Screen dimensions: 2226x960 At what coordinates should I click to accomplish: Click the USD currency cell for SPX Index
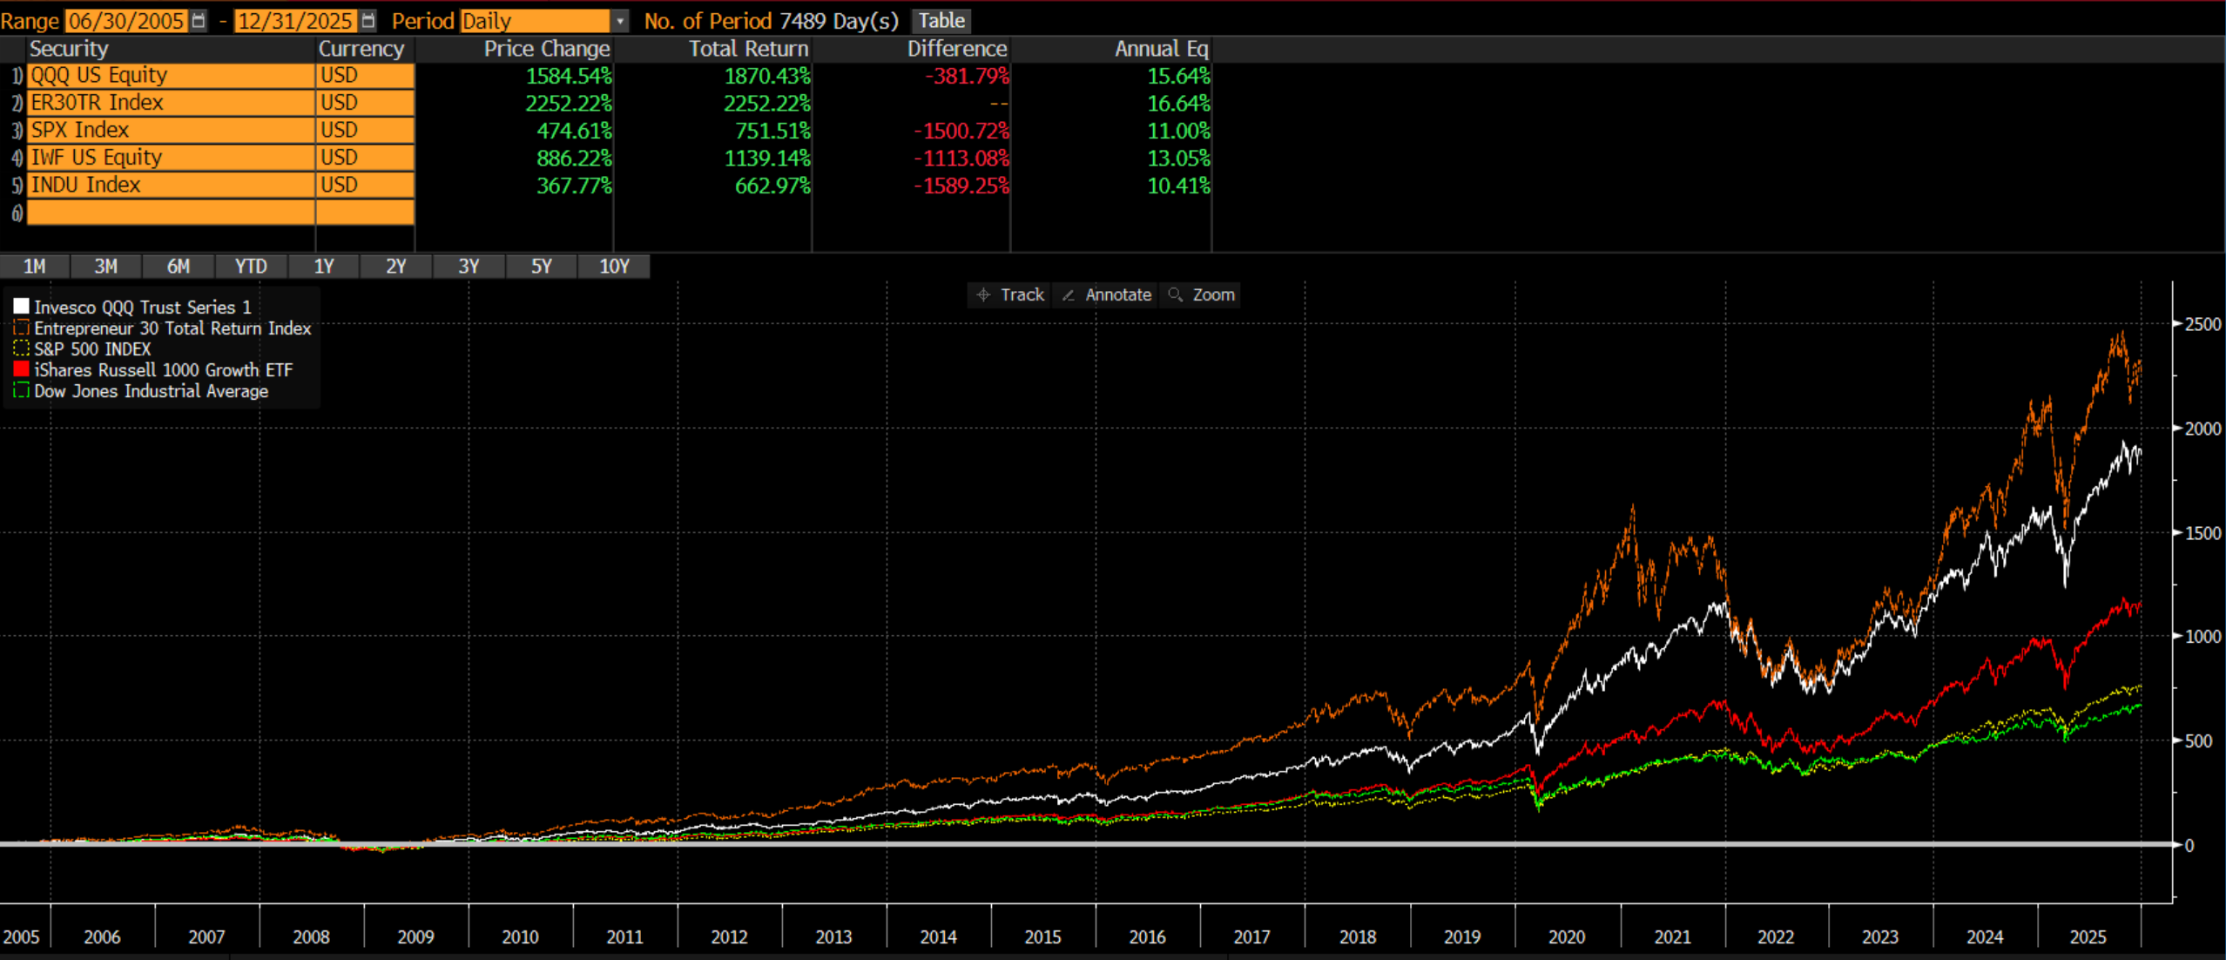click(x=364, y=131)
